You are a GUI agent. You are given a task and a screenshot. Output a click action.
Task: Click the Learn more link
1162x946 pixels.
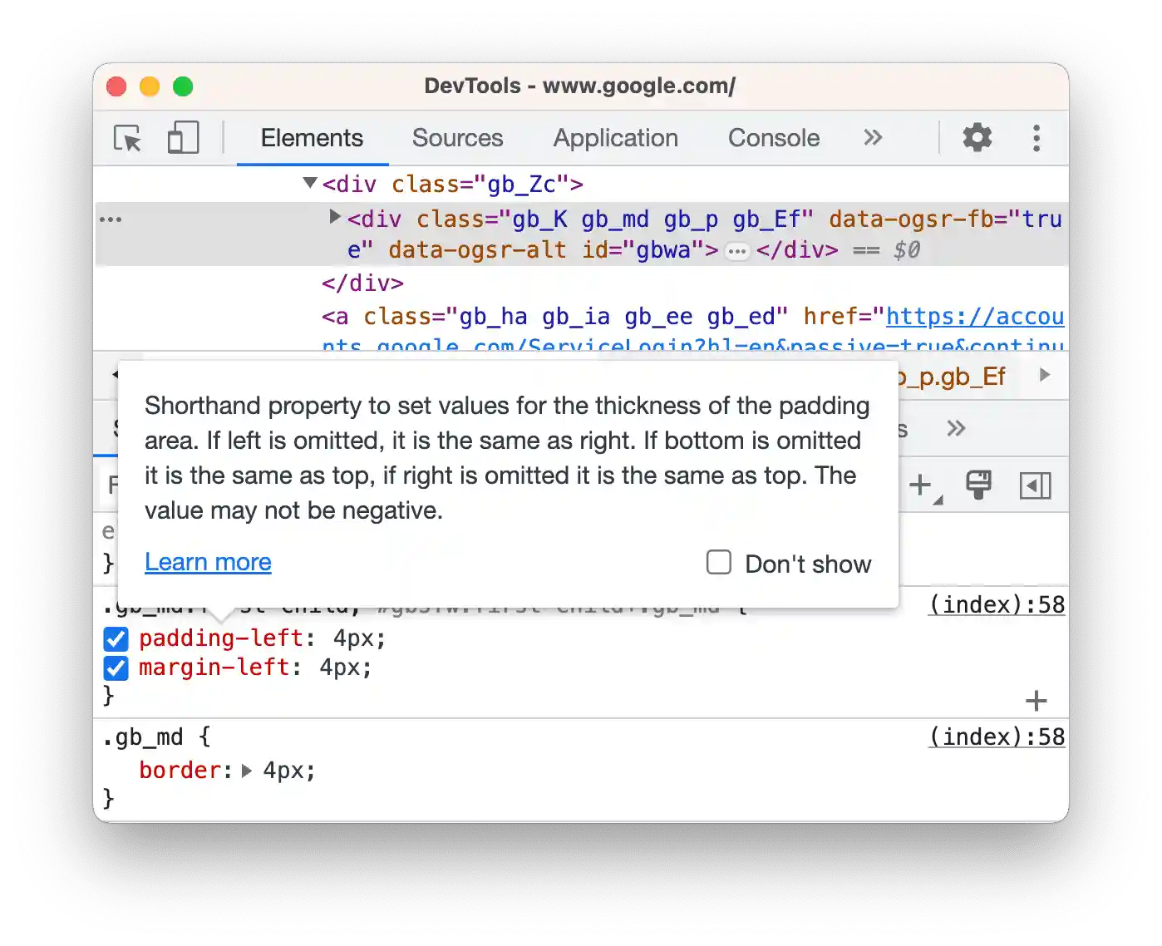(207, 563)
